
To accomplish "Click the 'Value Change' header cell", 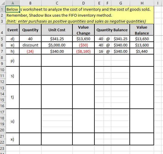I will pyautogui.click(x=83, y=30).
